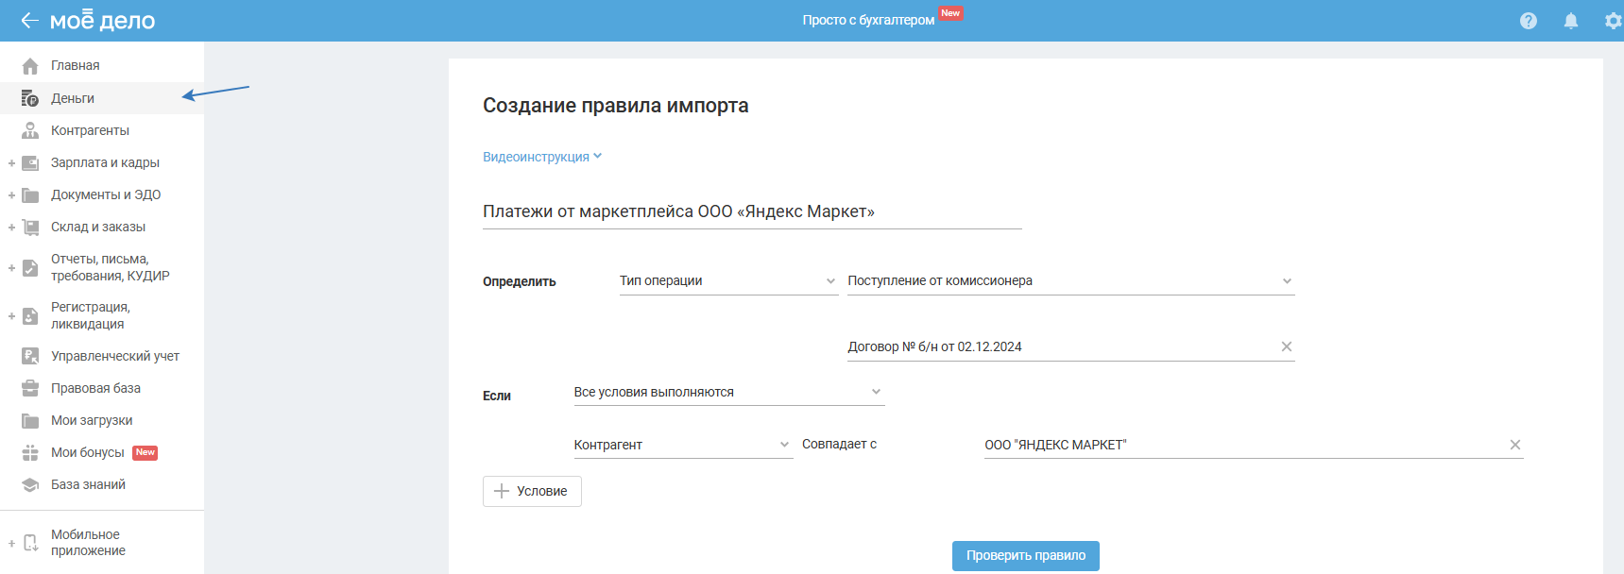Image resolution: width=1624 pixels, height=574 pixels.
Task: Click the Совпадает с label
Action: (x=839, y=444)
